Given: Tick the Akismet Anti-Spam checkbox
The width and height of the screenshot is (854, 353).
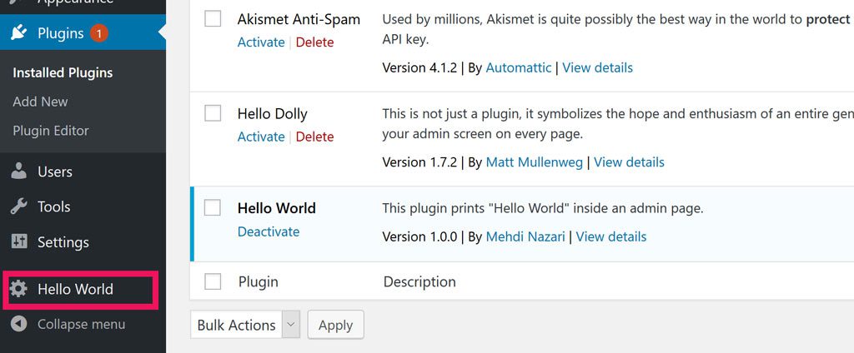Looking at the screenshot, I should pos(213,18).
